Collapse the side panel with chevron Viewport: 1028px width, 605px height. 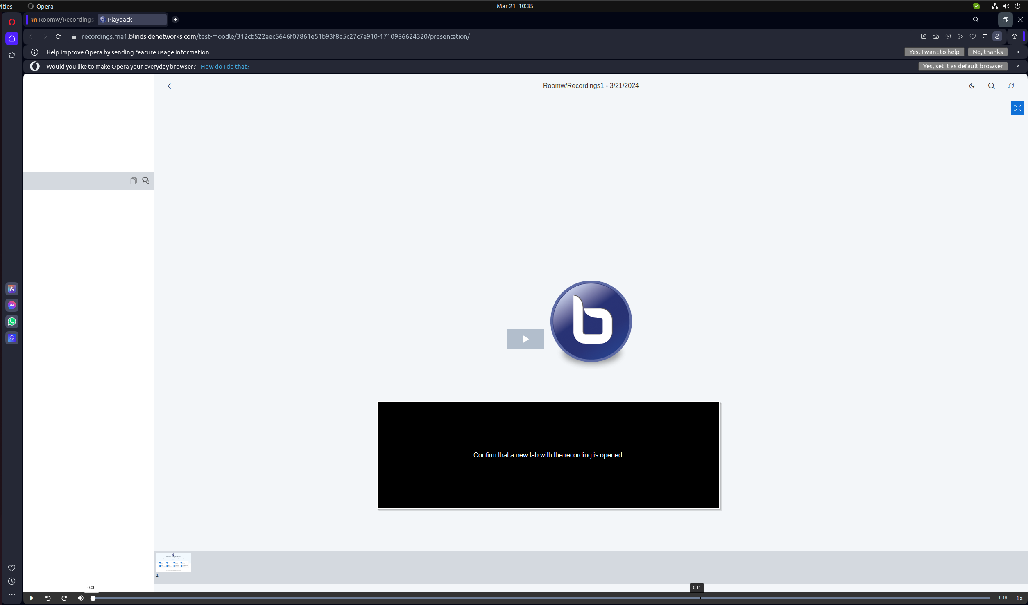(169, 86)
